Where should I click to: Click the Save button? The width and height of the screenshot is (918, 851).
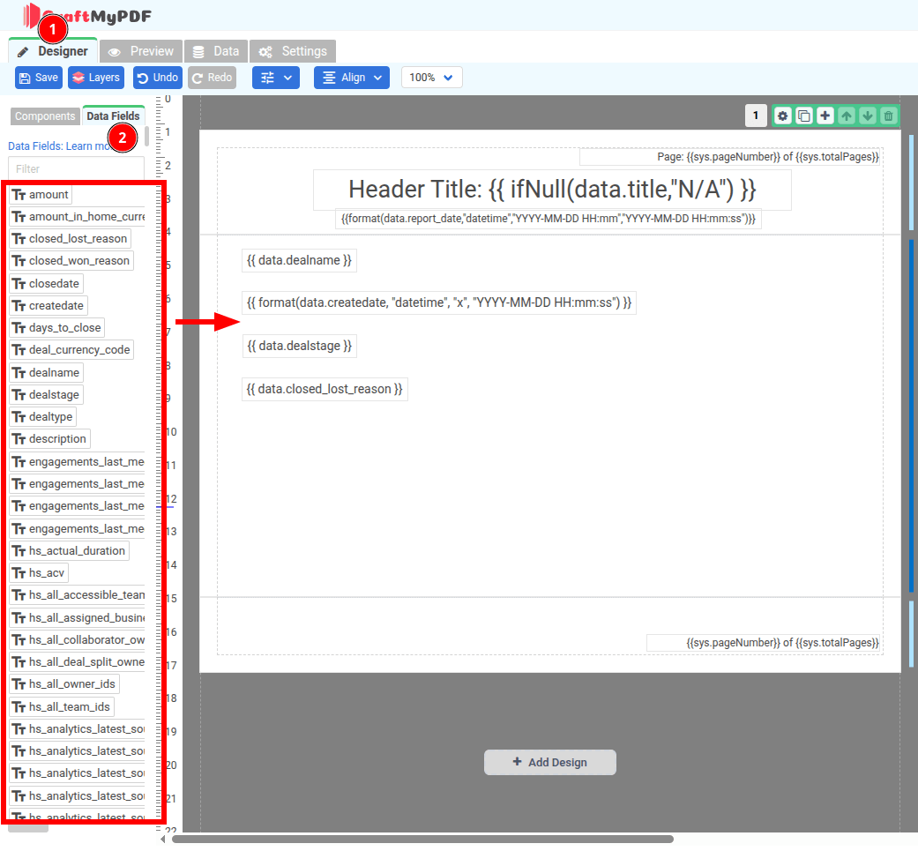[x=39, y=78]
